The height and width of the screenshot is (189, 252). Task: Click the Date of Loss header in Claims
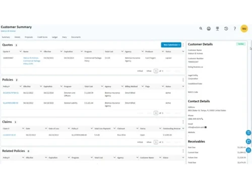pyautogui.click(x=54, y=129)
